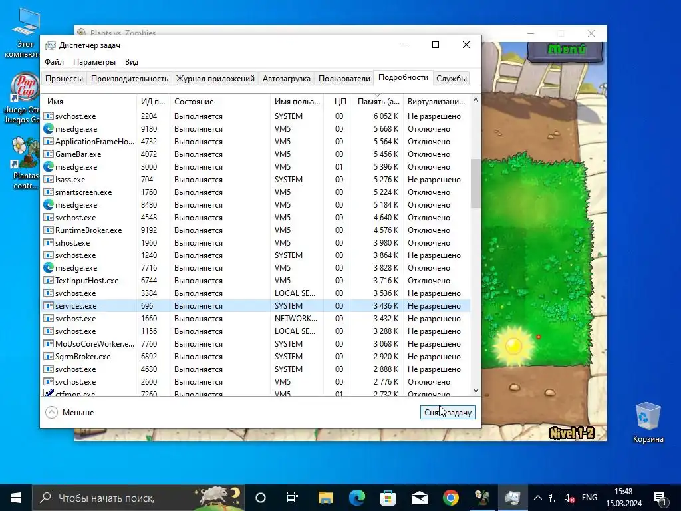Sort by Виртуализация column header
The height and width of the screenshot is (511, 681).
tap(436, 102)
